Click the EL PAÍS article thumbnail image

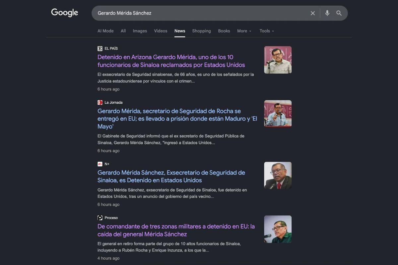278,60
